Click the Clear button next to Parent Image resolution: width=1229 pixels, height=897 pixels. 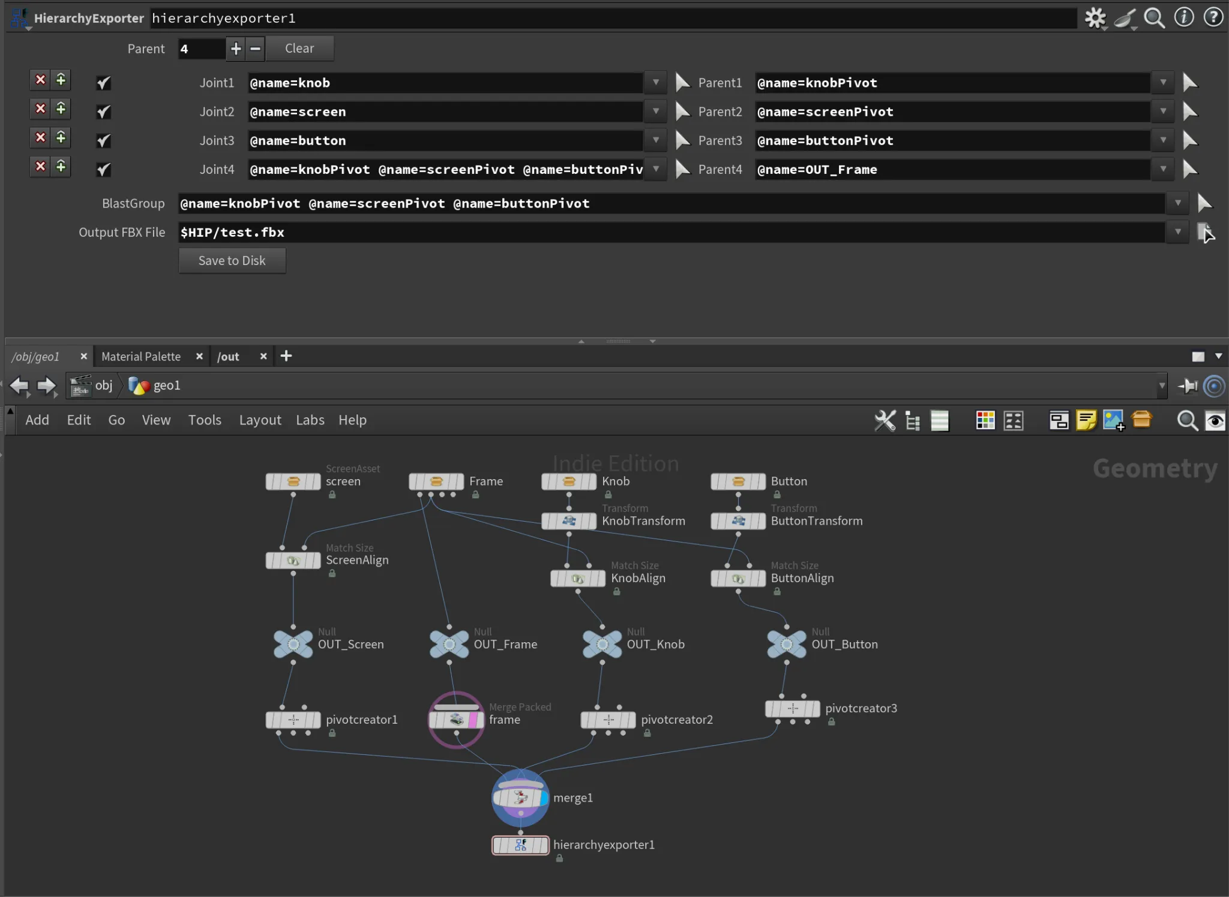pos(299,49)
